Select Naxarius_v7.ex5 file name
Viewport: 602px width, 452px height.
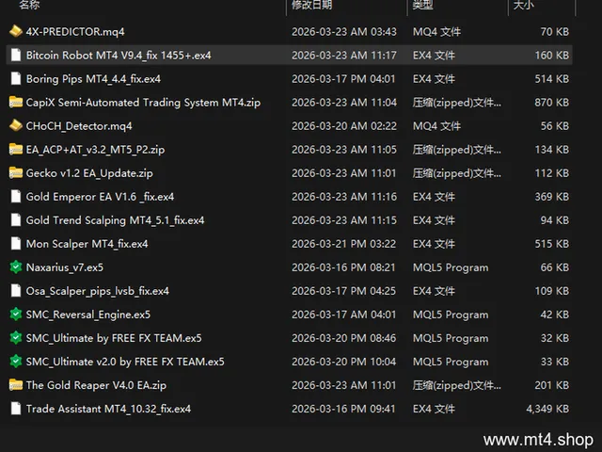pyautogui.click(x=65, y=267)
